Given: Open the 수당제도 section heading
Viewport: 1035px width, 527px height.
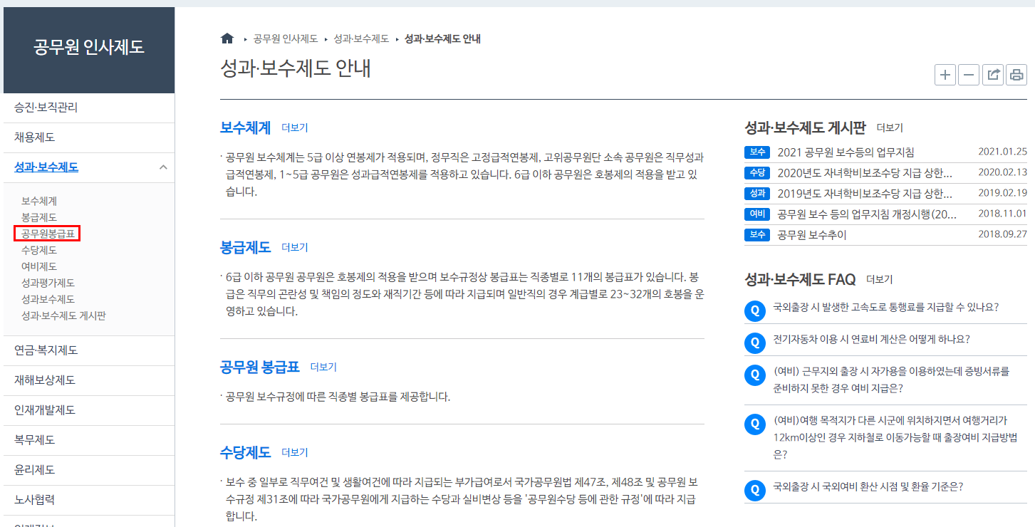Looking at the screenshot, I should pos(246,452).
